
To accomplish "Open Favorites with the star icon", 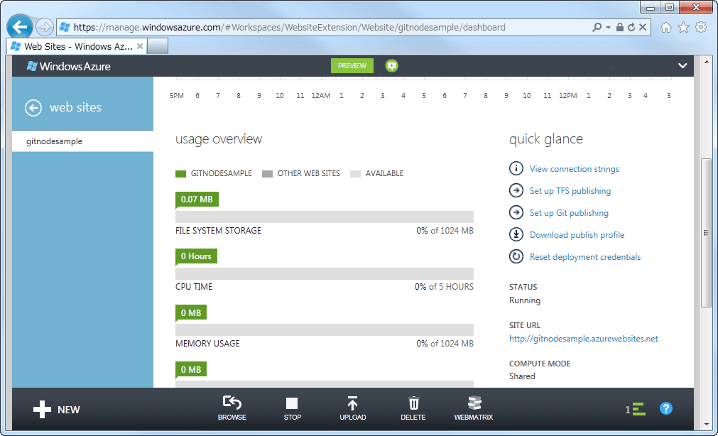I will pos(684,28).
